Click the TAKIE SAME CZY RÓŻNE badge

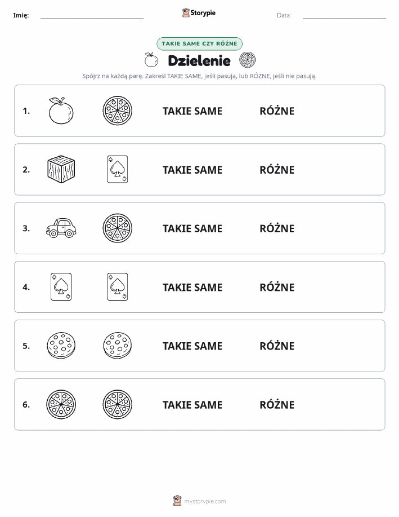[199, 43]
